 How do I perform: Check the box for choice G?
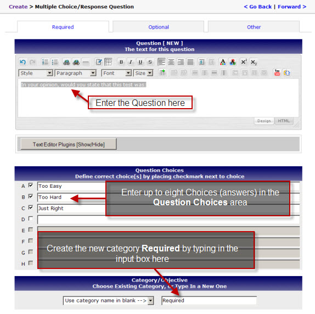31,252
